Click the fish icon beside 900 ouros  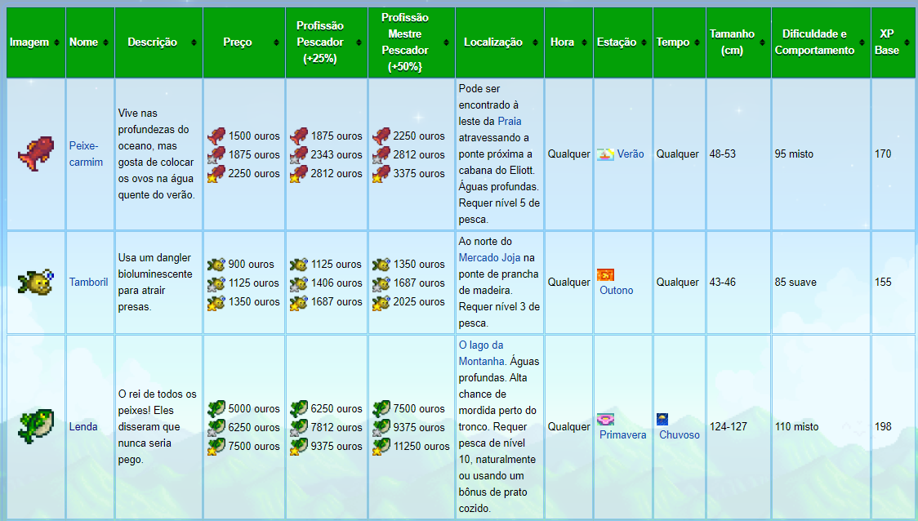216,264
